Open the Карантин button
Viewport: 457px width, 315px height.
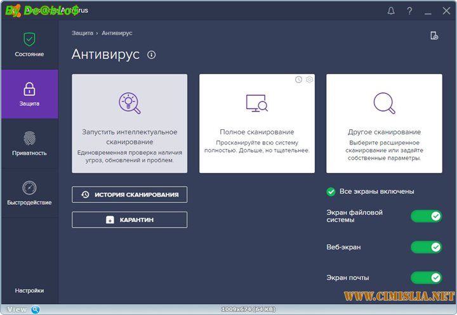click(129, 220)
